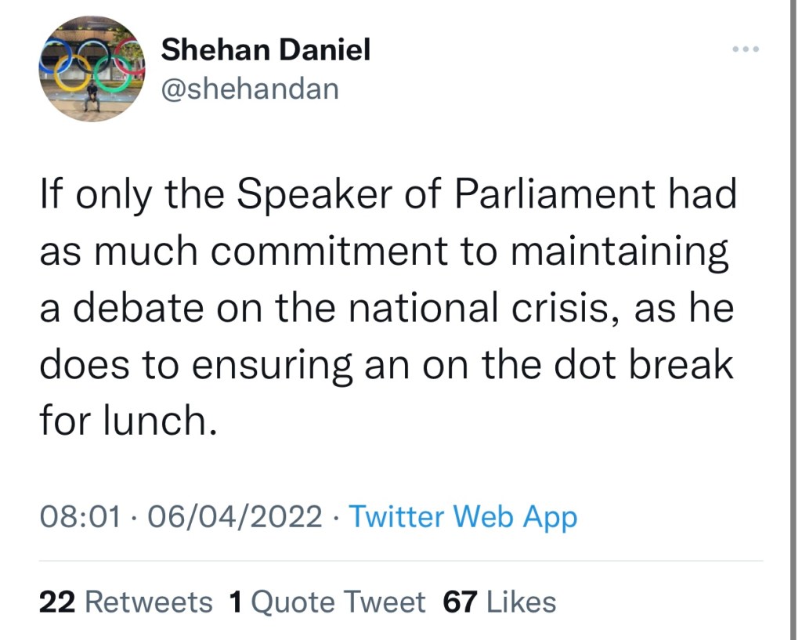The height and width of the screenshot is (640, 802).
Task: Click the tweet's first line about the Speaker
Action: point(388,195)
